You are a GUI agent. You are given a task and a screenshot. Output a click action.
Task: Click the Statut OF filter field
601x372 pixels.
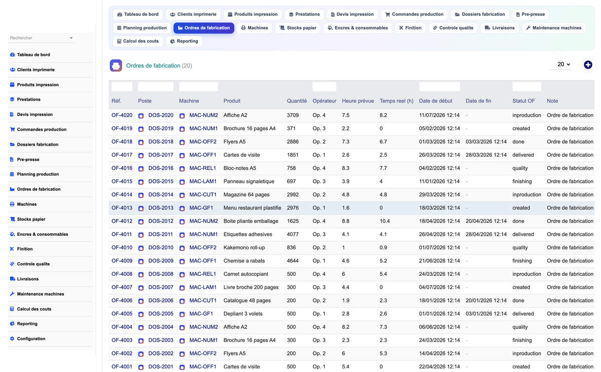(x=527, y=87)
